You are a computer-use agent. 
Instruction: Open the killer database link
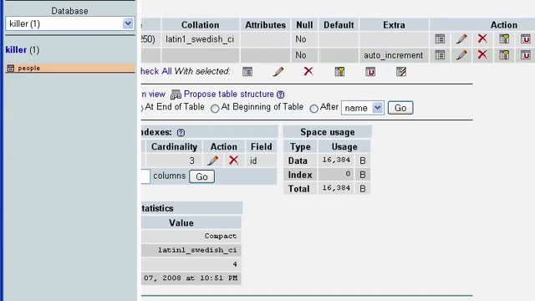point(16,50)
